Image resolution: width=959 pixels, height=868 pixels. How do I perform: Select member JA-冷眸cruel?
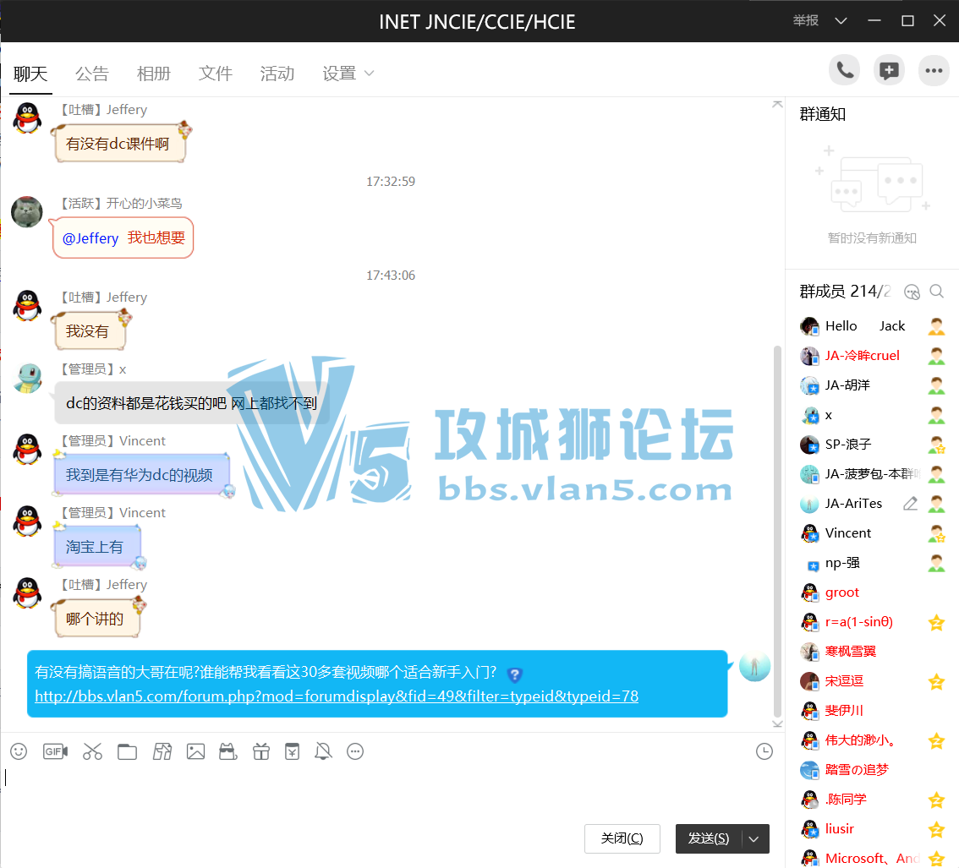click(x=872, y=355)
